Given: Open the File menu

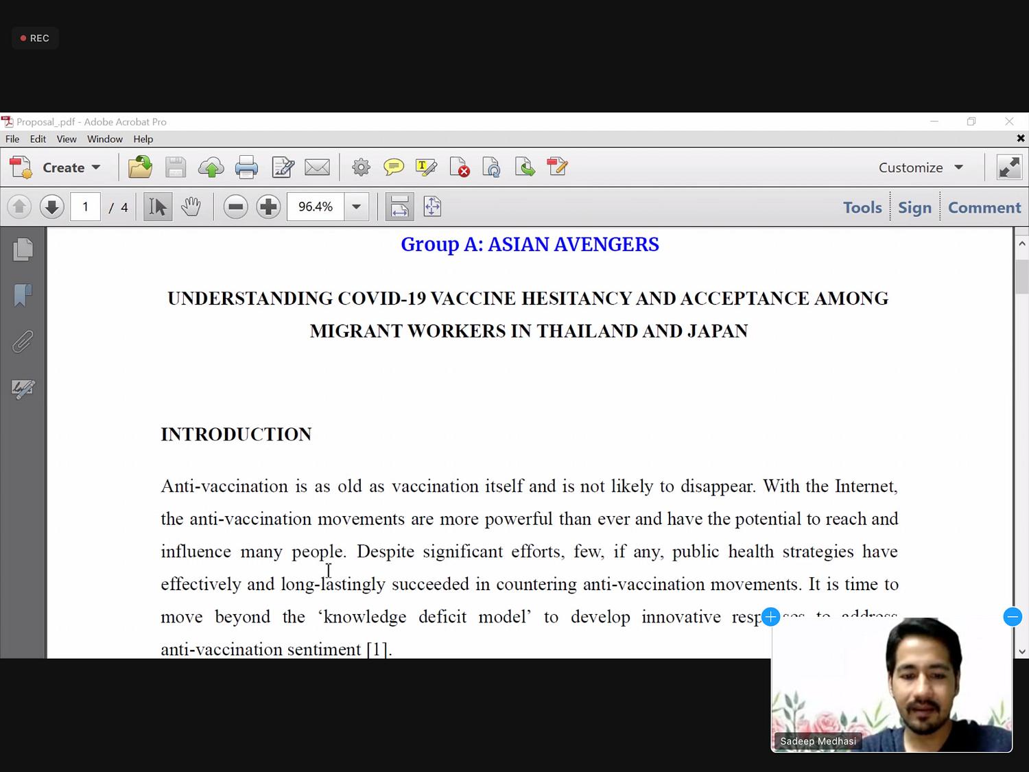Looking at the screenshot, I should [12, 139].
